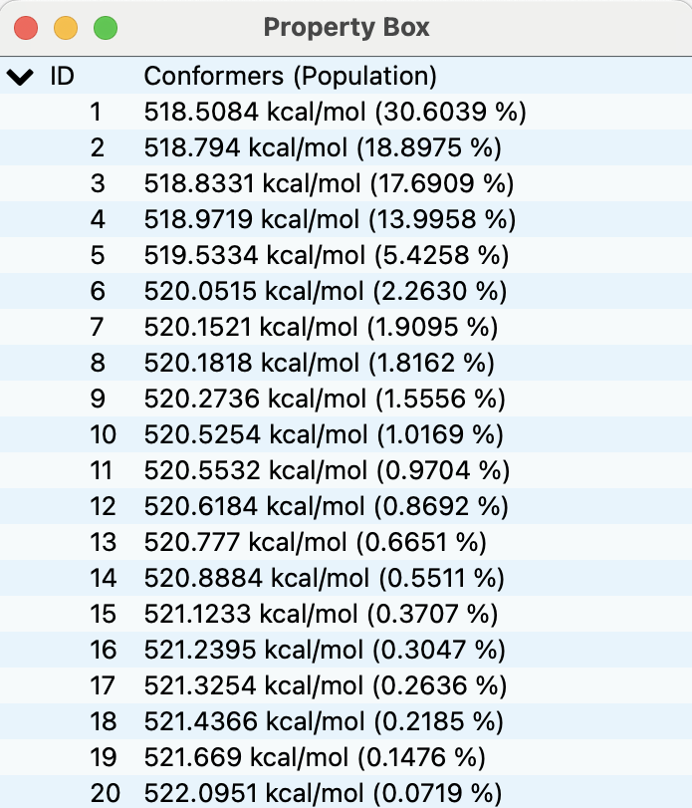This screenshot has height=808, width=692.
Task: Collapse the ID conformers list chevron
Action: (20, 76)
